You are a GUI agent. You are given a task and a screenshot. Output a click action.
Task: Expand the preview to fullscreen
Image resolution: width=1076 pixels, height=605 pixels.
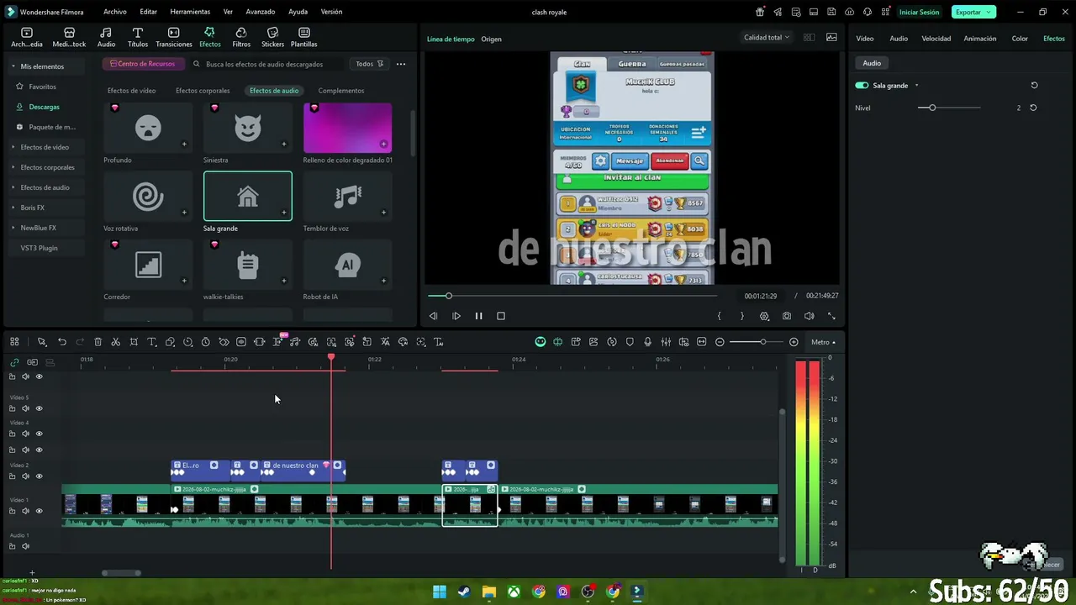(x=831, y=316)
